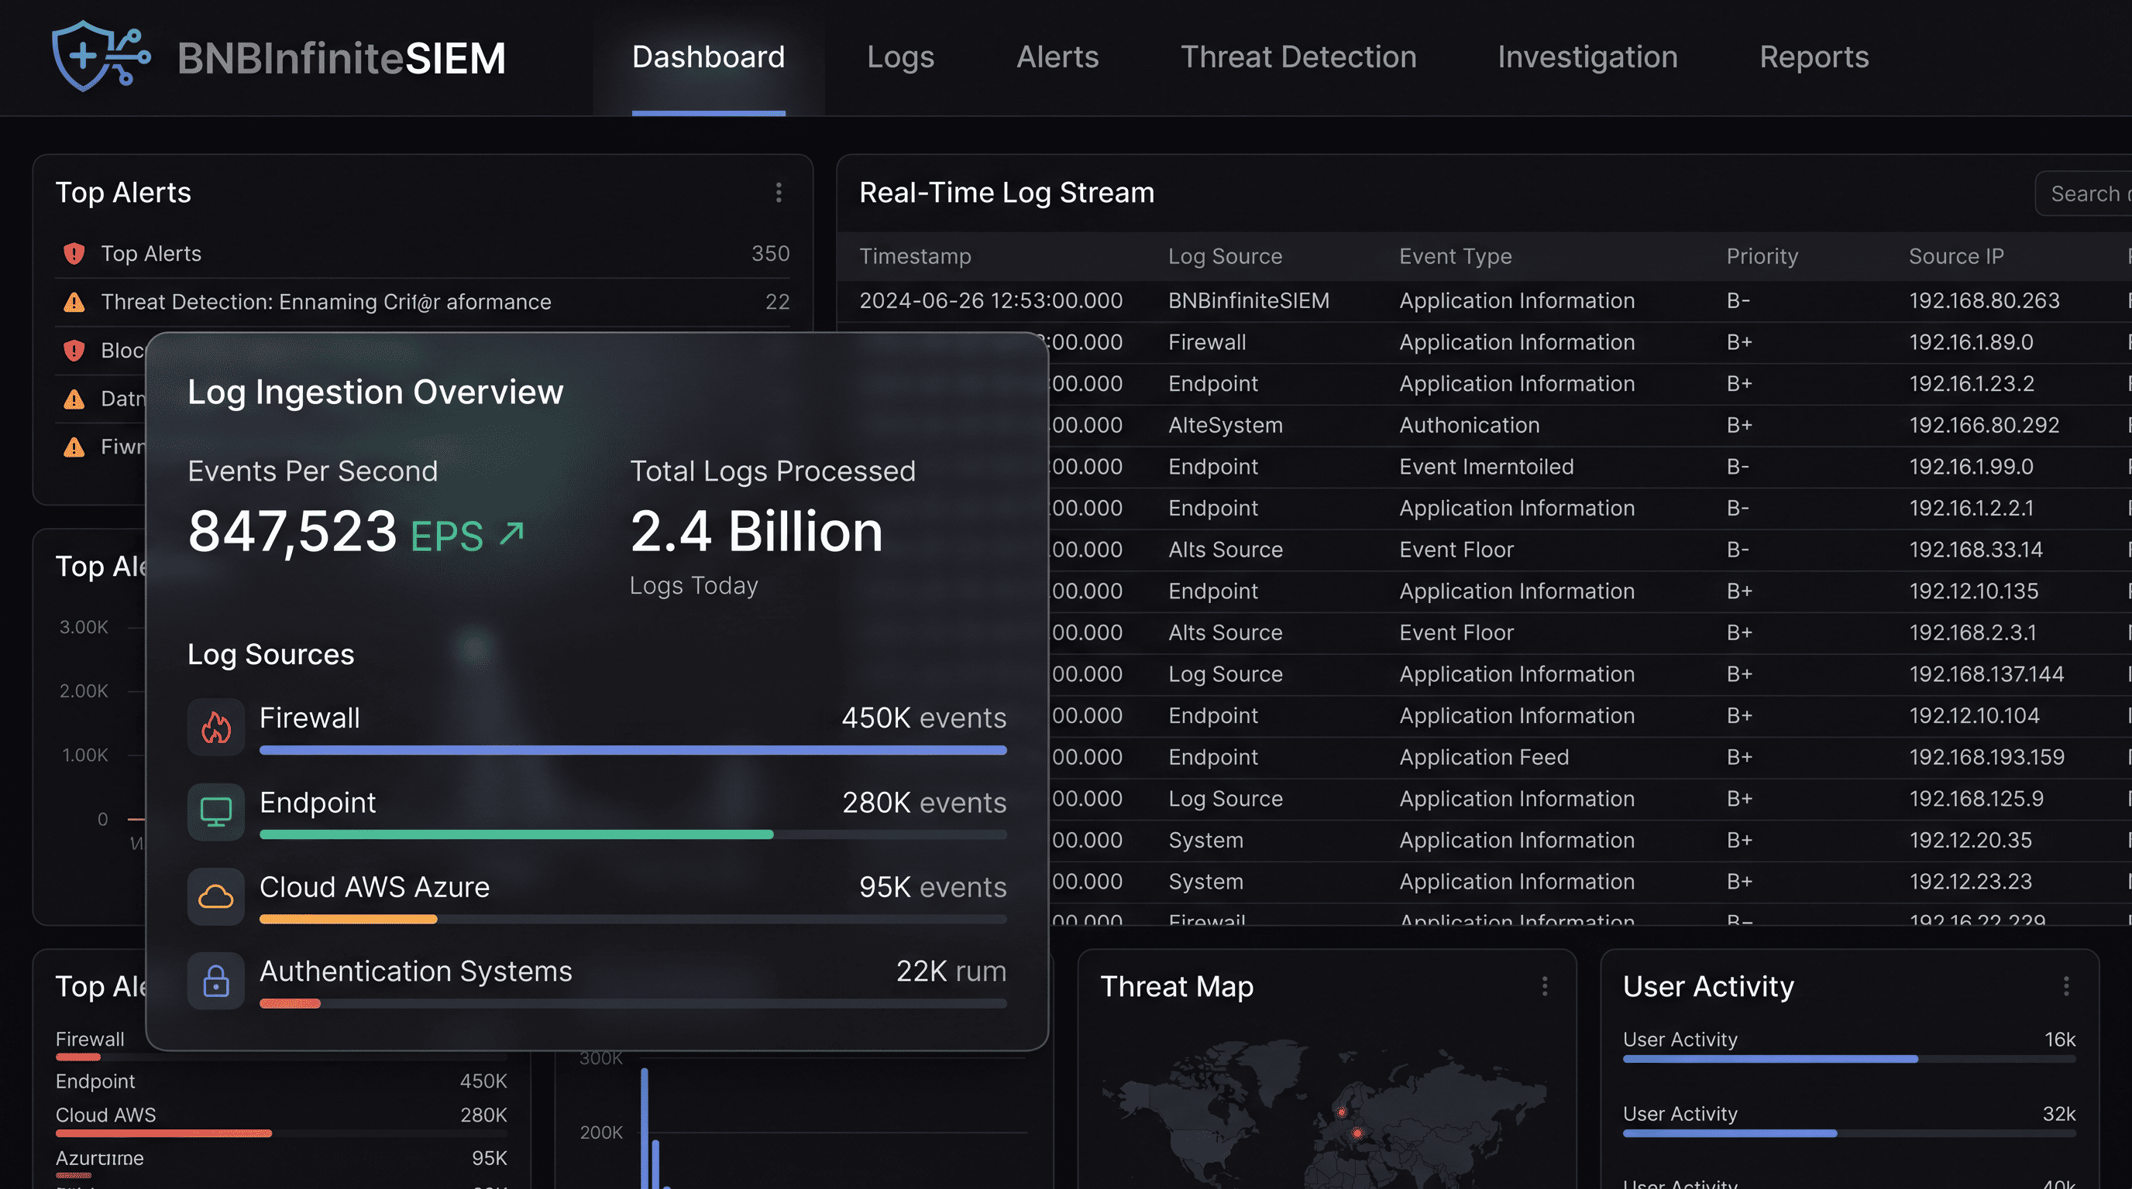Click the Endpoint monitor icon
Screen dimensions: 2132x1189
point(215,812)
